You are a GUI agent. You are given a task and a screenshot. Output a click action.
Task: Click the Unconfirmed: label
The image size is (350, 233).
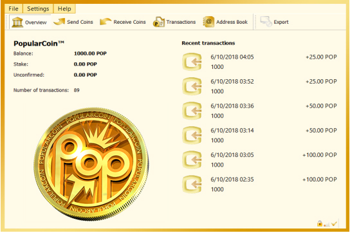(29, 75)
